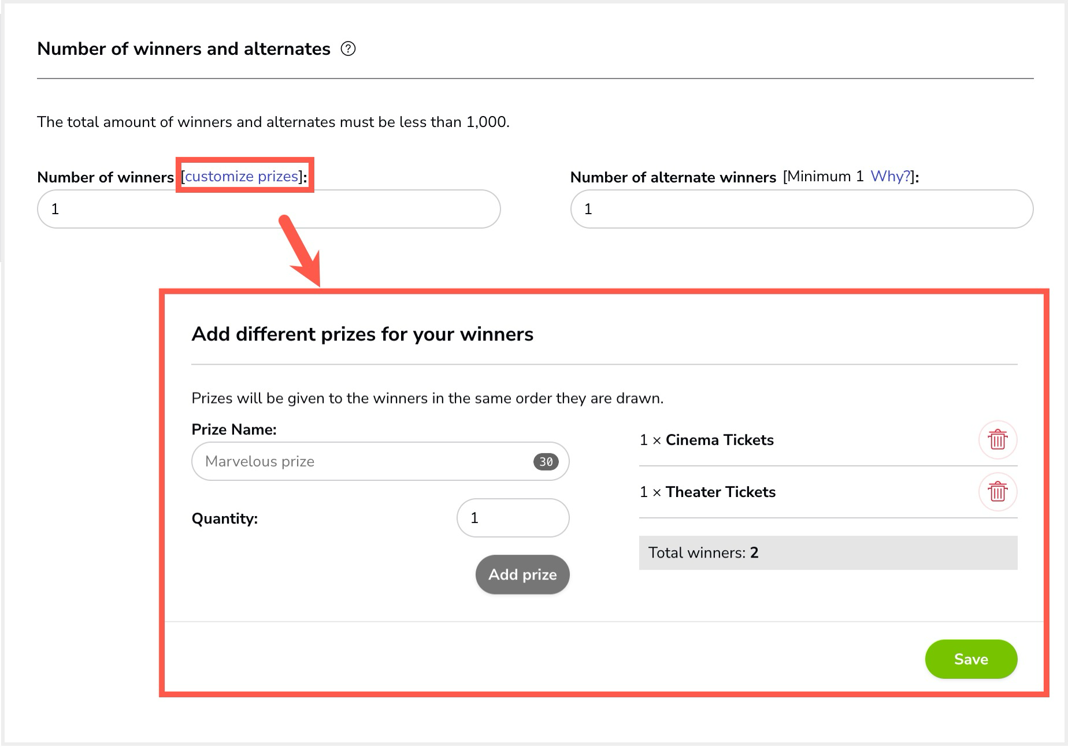Click the Why? link for alternate winners
The image size is (1068, 747).
[890, 176]
